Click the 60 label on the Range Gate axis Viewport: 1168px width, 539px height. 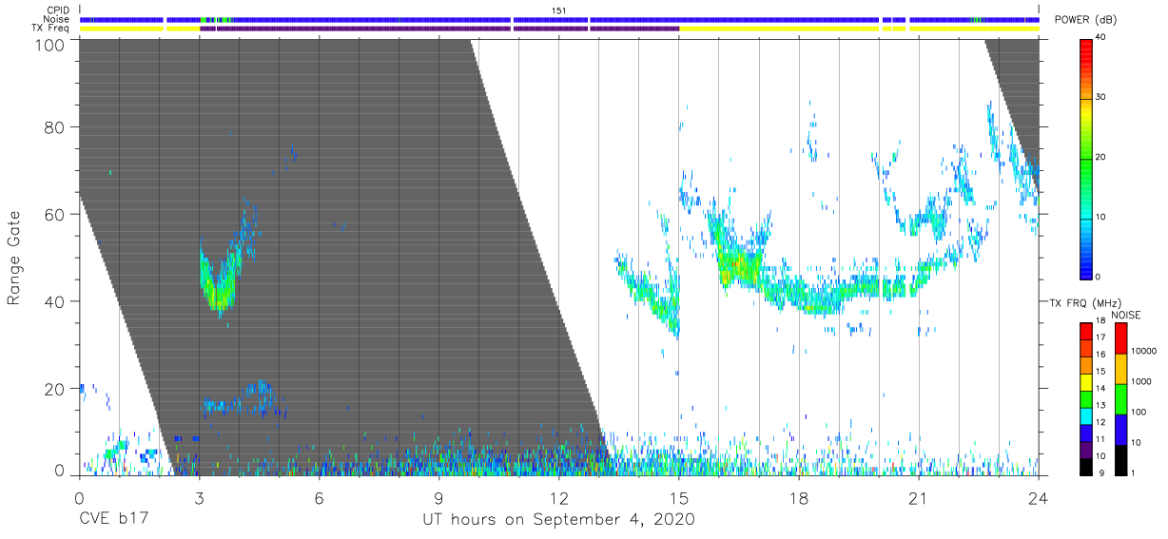click(x=54, y=214)
